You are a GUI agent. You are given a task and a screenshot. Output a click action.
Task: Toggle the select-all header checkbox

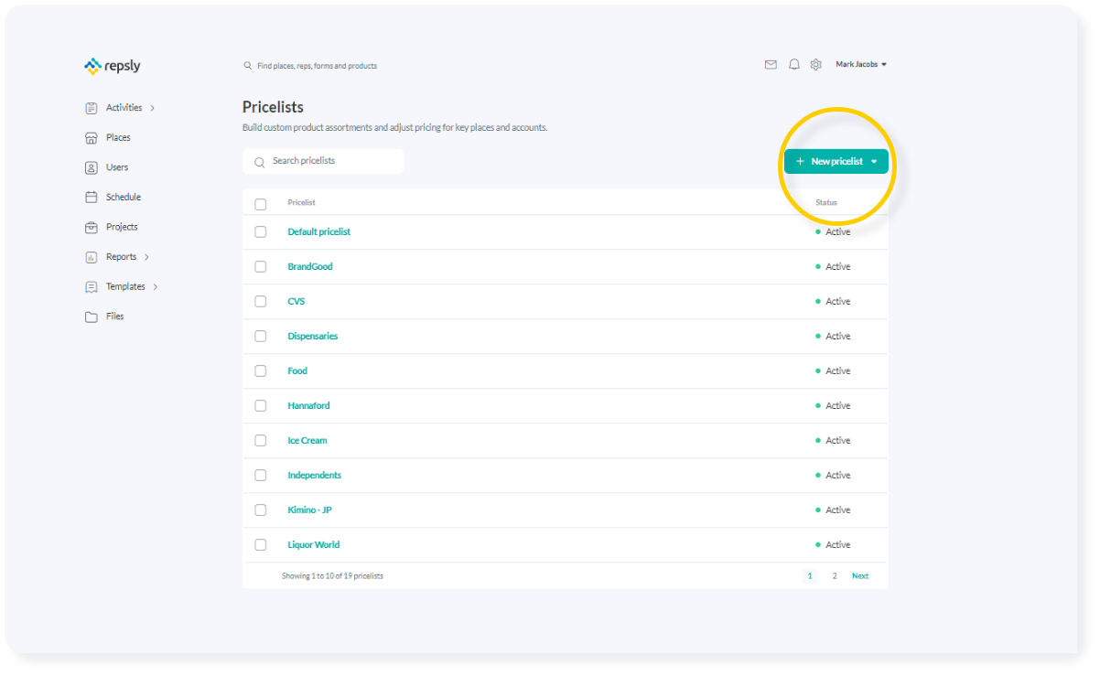point(260,204)
